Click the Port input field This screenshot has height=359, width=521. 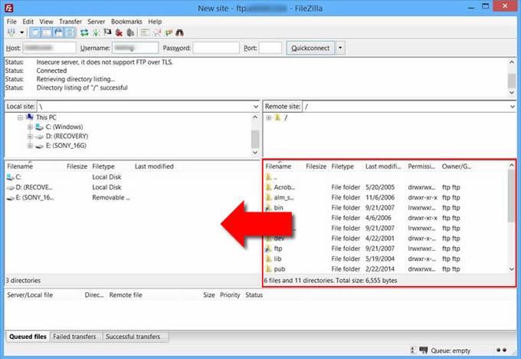(270, 48)
